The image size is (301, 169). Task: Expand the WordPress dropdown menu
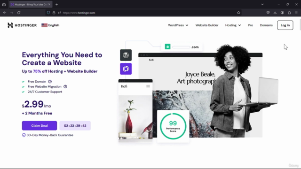point(178,25)
